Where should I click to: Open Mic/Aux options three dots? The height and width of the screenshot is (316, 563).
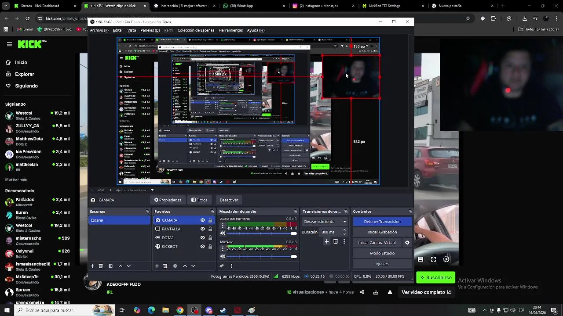[223, 249]
